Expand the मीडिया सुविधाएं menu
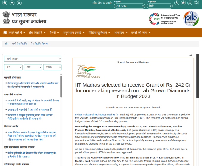The height and width of the screenshot is (166, 202). [99, 33]
